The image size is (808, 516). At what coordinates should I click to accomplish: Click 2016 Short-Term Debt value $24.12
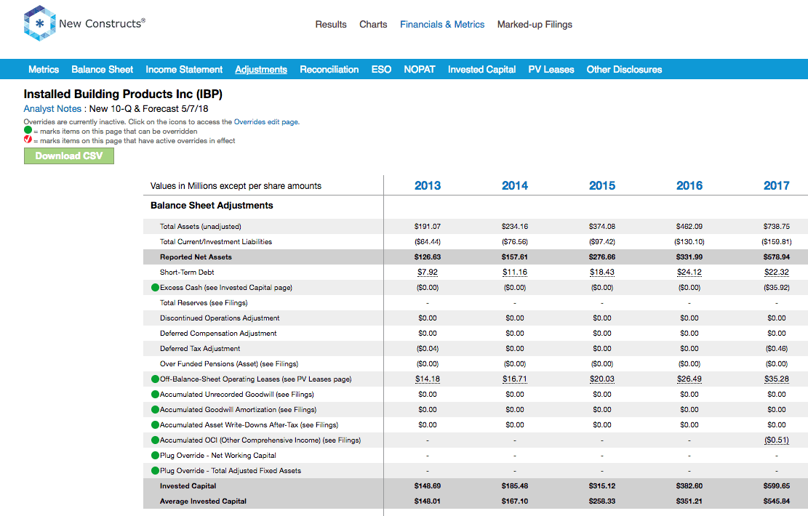coord(689,273)
